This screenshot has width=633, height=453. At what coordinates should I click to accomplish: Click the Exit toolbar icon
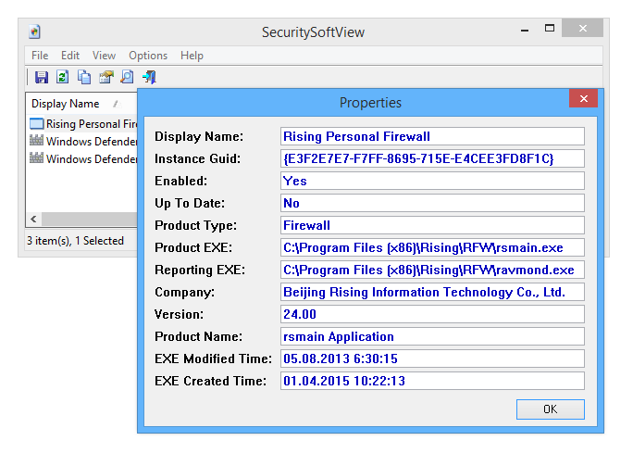[149, 77]
